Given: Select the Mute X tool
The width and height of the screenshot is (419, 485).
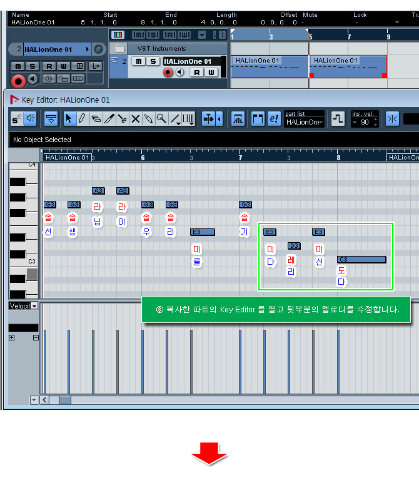Looking at the screenshot, I should (x=135, y=119).
